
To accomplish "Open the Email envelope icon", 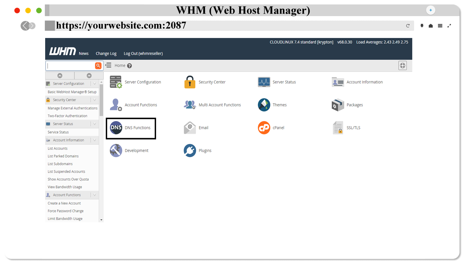I will pos(190,128).
